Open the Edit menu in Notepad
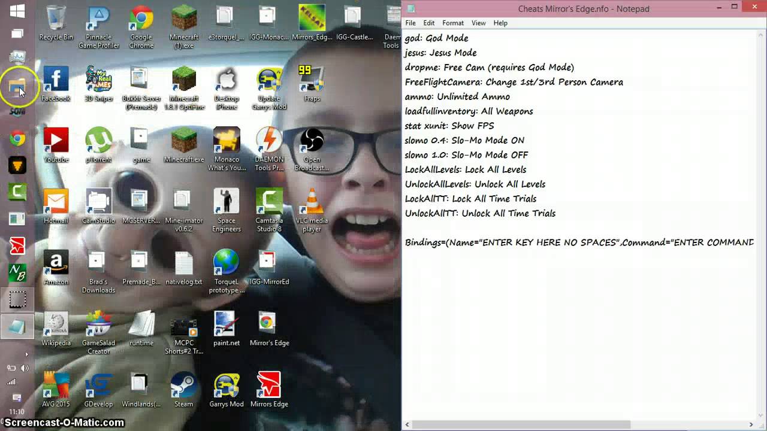This screenshot has height=431, width=767. click(x=429, y=23)
